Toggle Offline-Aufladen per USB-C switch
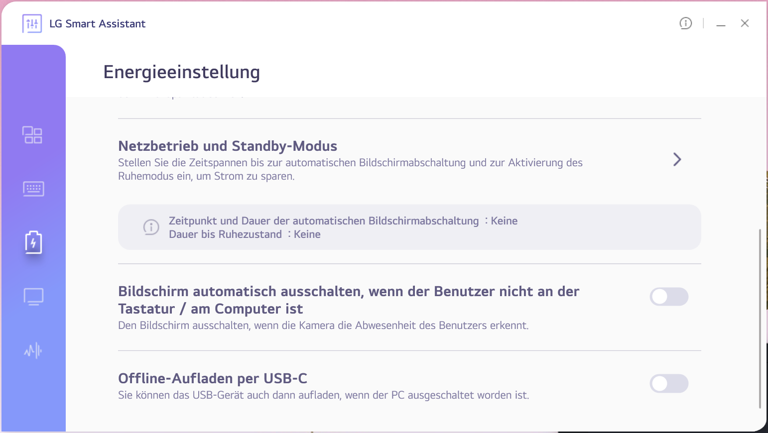This screenshot has height=433, width=768. point(669,384)
